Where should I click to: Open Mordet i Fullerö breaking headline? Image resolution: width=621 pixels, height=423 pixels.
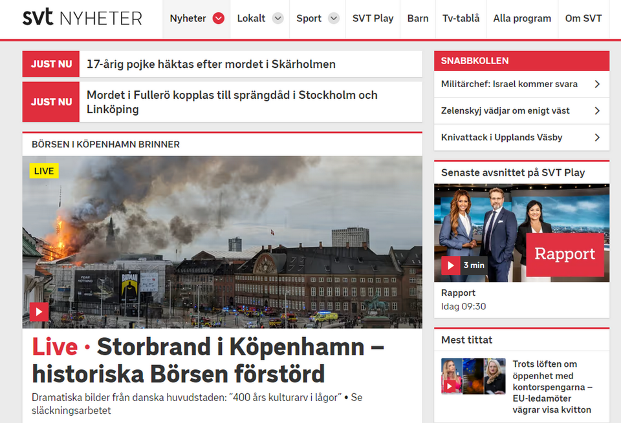pyautogui.click(x=232, y=102)
